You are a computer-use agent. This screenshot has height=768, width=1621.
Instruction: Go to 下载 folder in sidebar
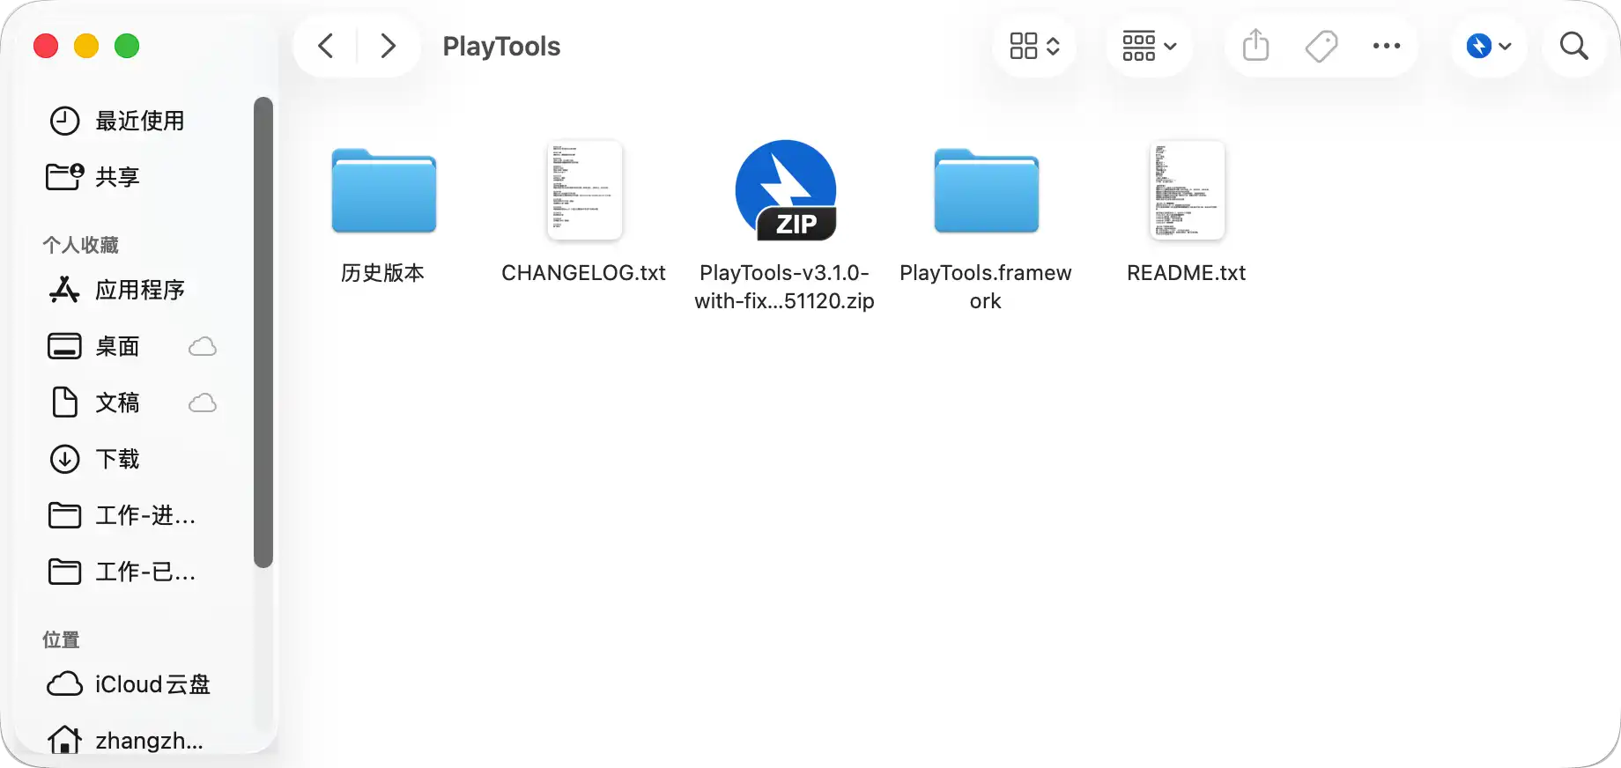(x=117, y=459)
